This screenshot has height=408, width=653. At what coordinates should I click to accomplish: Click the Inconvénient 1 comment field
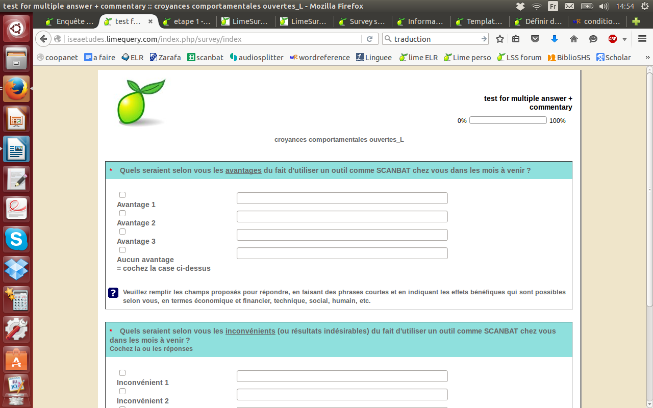342,376
